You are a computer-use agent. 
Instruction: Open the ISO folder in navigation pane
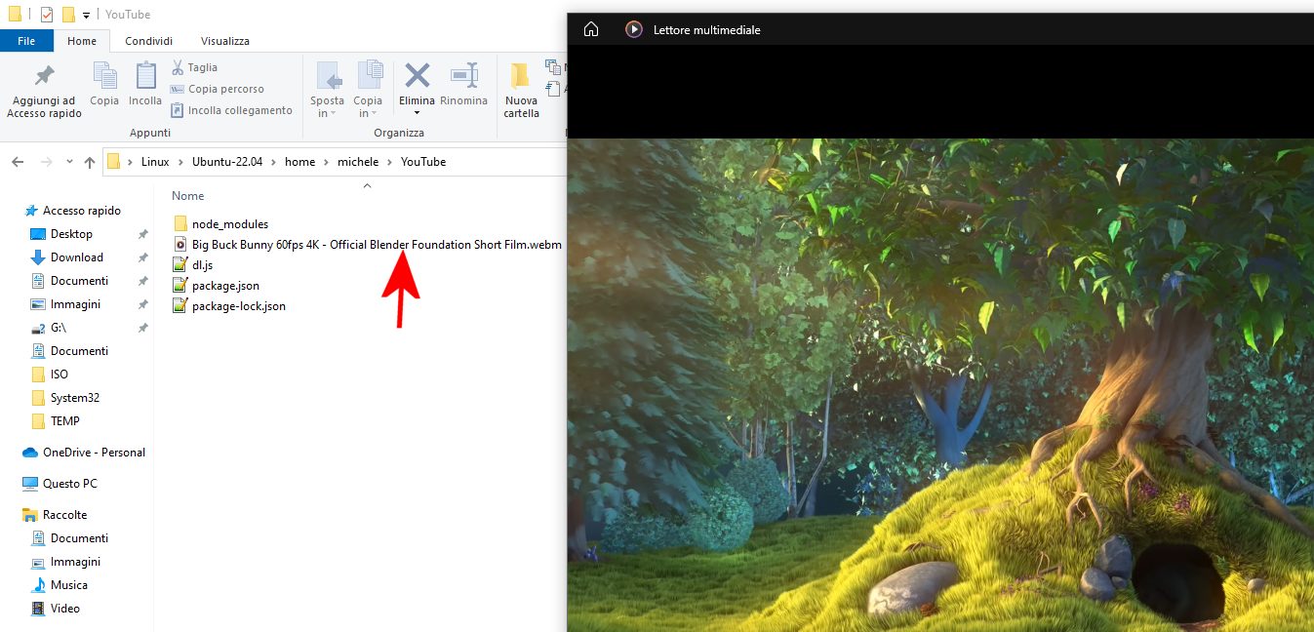(x=60, y=375)
